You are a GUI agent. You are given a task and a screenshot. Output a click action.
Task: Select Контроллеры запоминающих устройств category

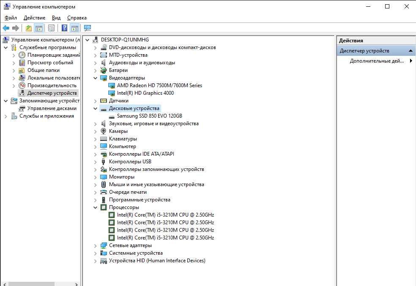point(156,169)
